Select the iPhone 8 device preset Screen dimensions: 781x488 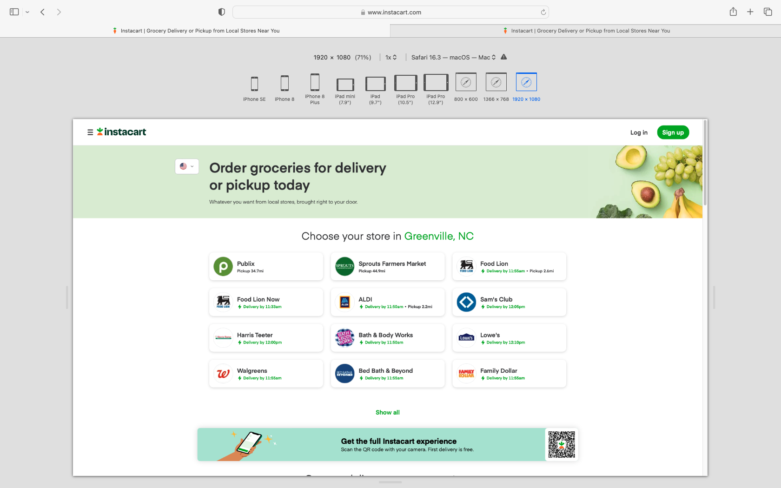click(x=285, y=88)
